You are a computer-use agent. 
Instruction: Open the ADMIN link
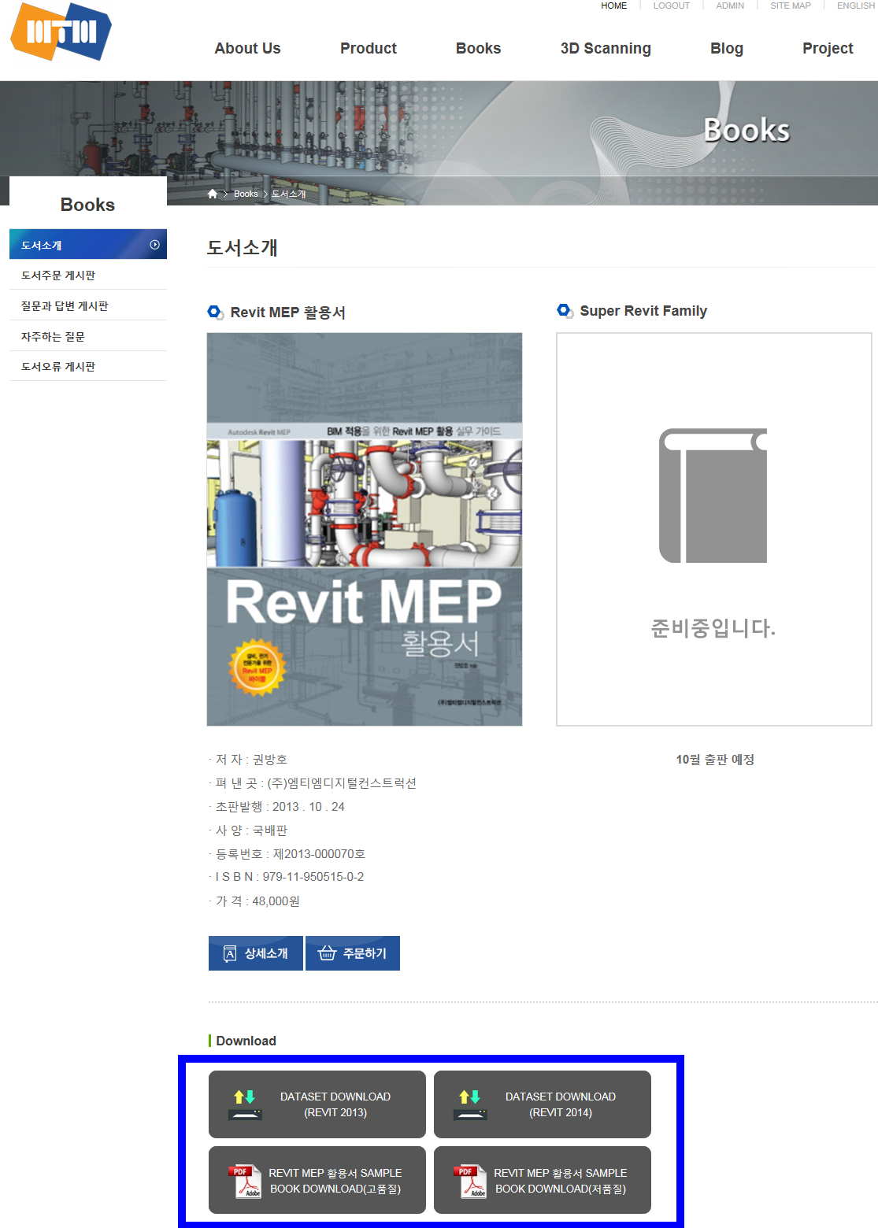pos(730,6)
